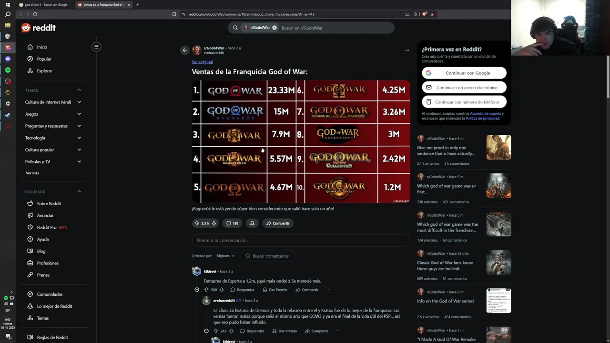Screen dimensions: 610x343
Task: Open more options on kikirevi's comment
Action: [x=328, y=290]
